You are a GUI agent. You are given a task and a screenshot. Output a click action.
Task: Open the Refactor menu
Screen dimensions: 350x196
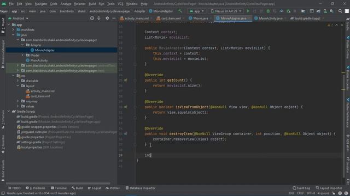pos(80,4)
